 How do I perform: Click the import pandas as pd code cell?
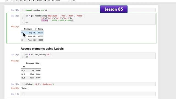click(x=88, y=10)
